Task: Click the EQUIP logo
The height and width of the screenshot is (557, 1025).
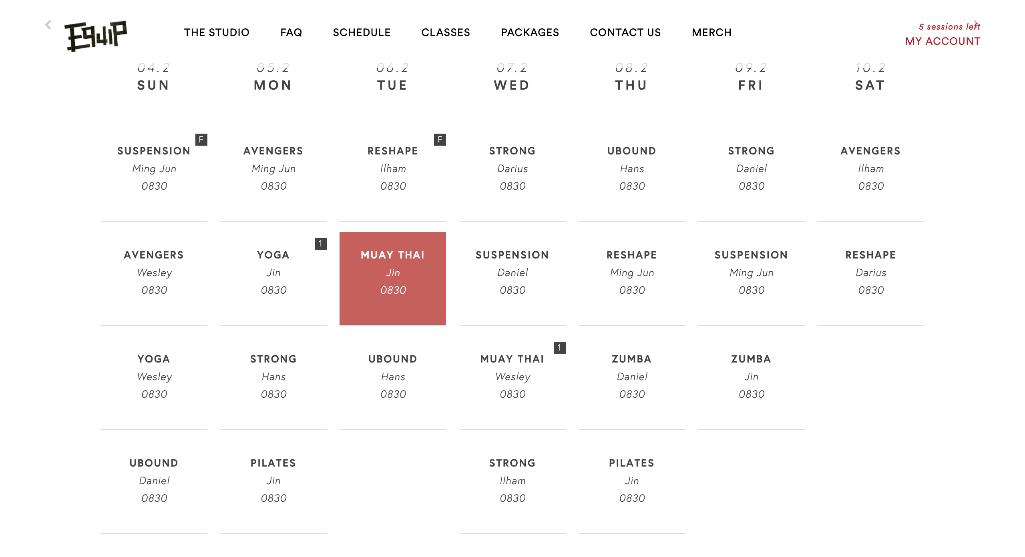Action: [x=96, y=36]
